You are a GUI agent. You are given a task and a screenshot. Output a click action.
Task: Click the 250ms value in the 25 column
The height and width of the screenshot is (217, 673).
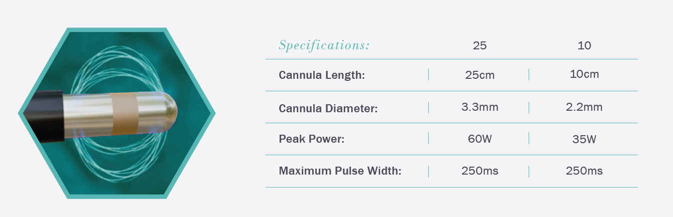pos(480,171)
